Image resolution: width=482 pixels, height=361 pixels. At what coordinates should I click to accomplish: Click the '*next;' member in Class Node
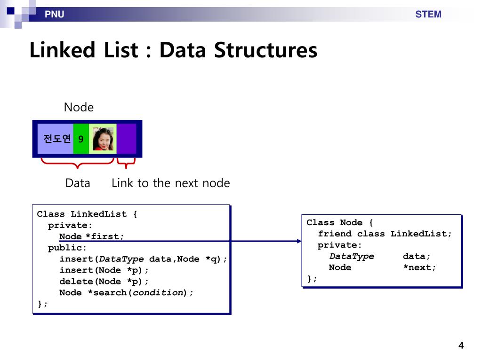(x=419, y=267)
